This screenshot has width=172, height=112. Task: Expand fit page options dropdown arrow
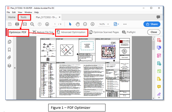(118, 24)
